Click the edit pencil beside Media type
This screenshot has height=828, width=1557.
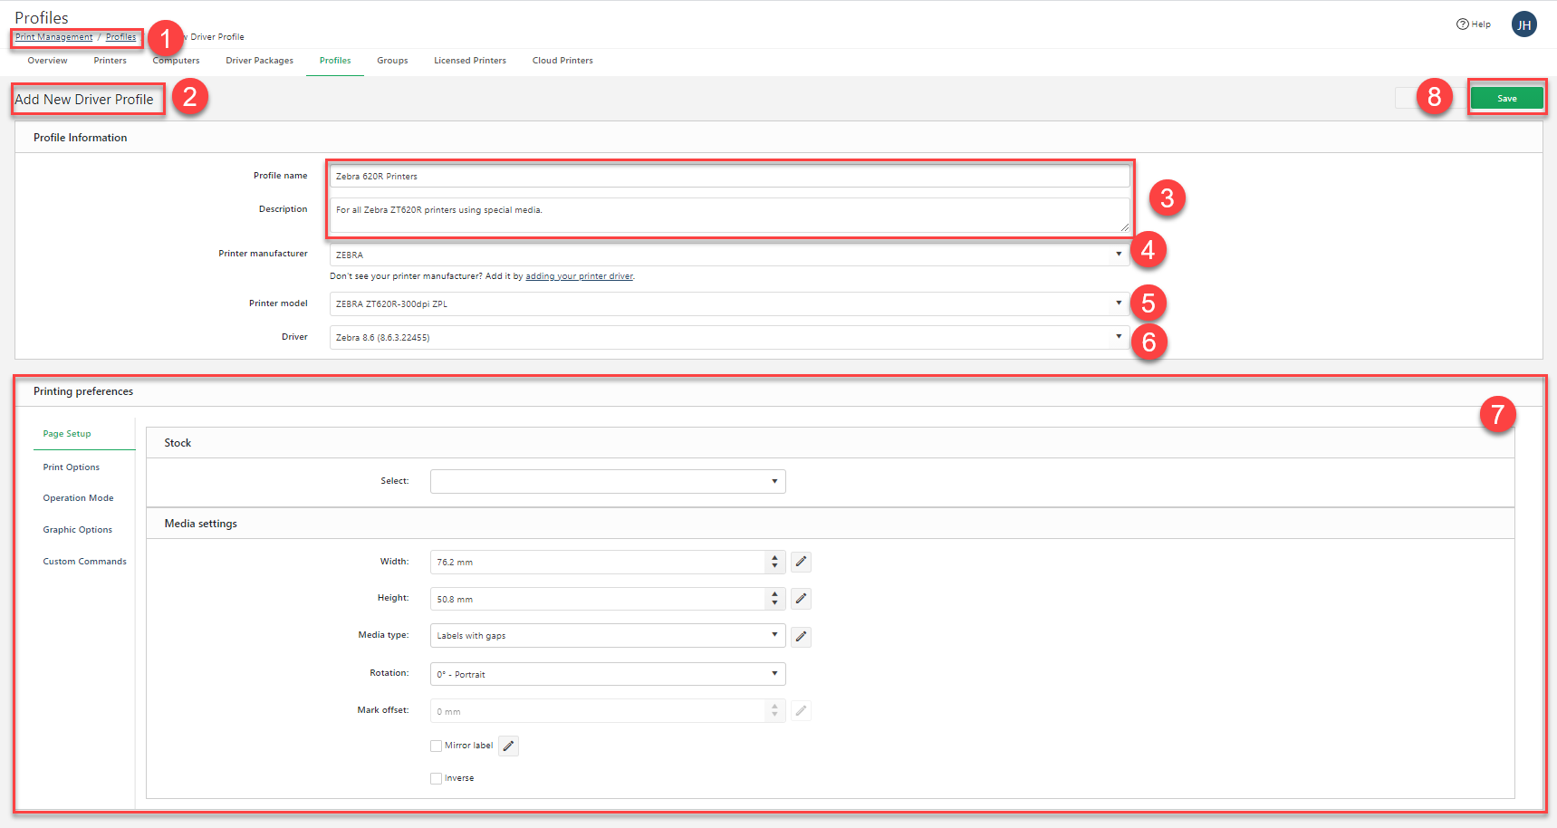[801, 637]
